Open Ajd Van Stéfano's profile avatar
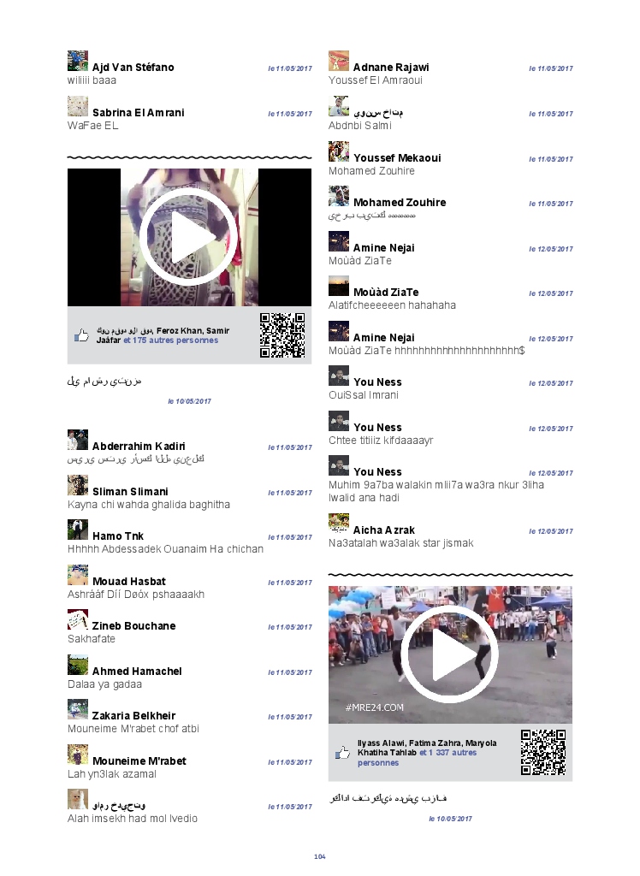The image size is (640, 876). click(x=78, y=61)
